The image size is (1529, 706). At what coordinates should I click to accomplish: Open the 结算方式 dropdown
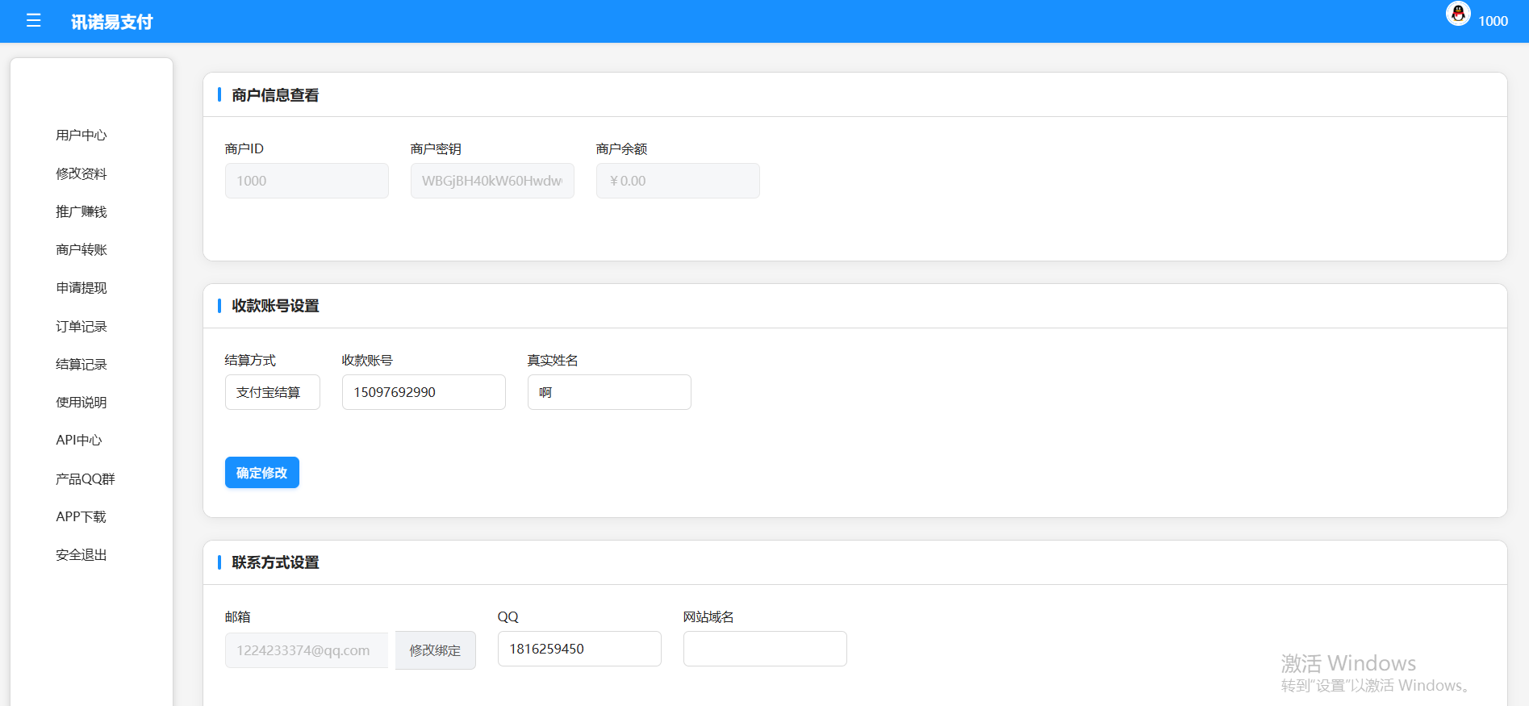pyautogui.click(x=272, y=392)
